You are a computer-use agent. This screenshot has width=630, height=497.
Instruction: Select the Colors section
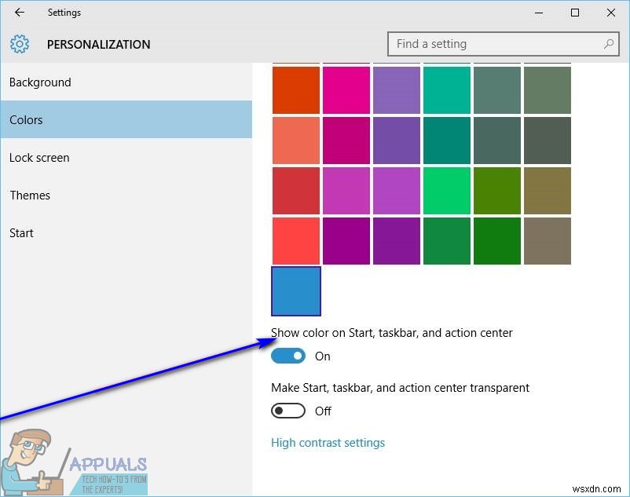[x=126, y=119]
